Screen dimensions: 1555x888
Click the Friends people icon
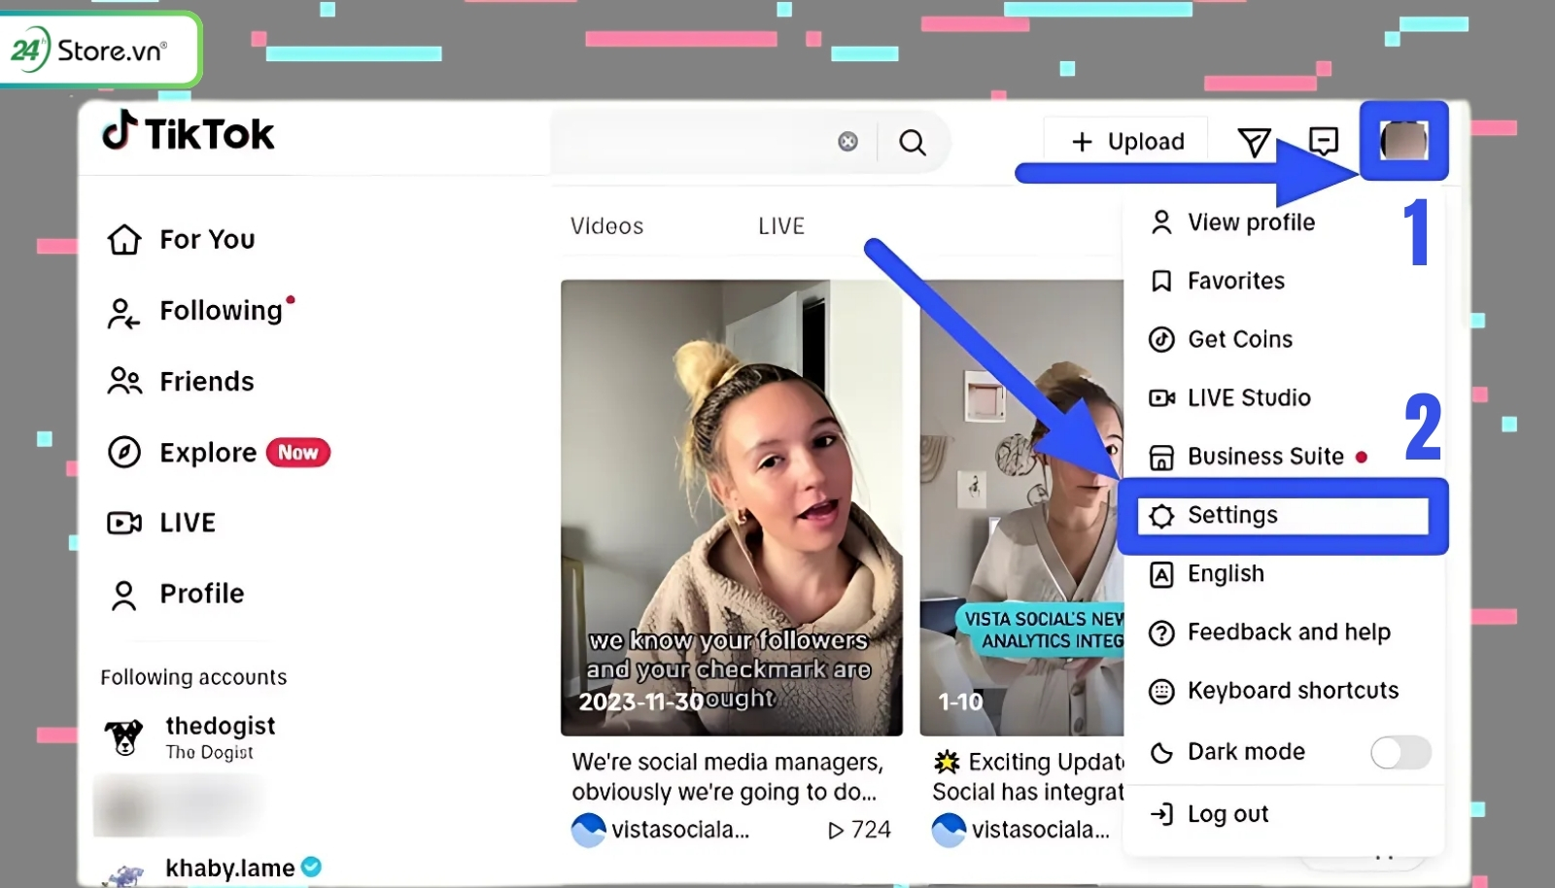124,381
